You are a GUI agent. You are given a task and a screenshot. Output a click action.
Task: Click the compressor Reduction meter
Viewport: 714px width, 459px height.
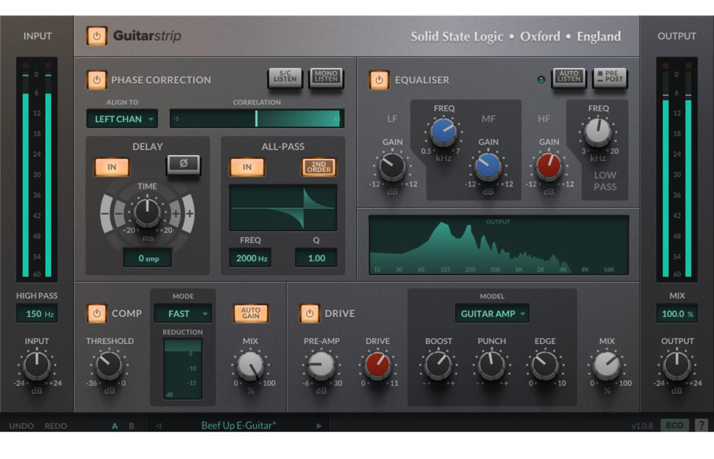pyautogui.click(x=183, y=369)
